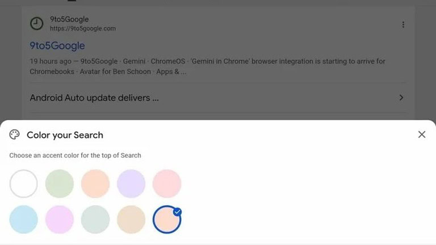The image size is (436, 245).
Task: Select the light blue accent color
Action: pyautogui.click(x=24, y=219)
